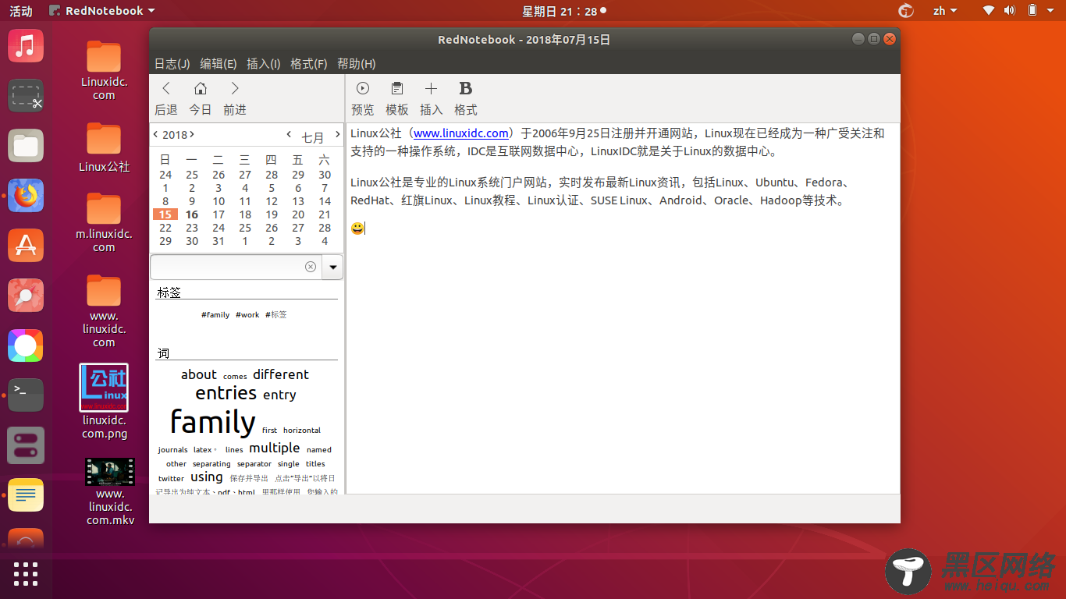The image size is (1066, 599).
Task: Open the 帮助(H) menu
Action: coord(357,64)
